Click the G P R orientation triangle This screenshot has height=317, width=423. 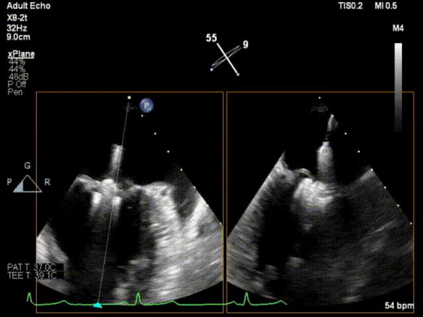click(x=28, y=184)
